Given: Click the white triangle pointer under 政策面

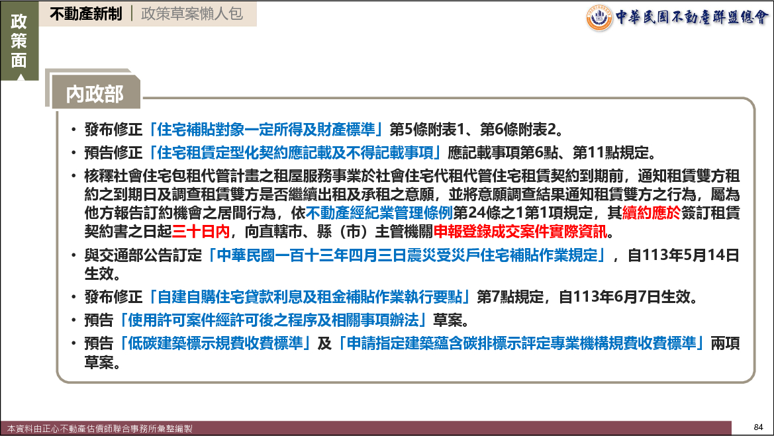Looking at the screenshot, I should pos(19,77).
